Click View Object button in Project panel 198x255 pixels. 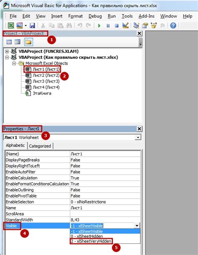[x=18, y=42]
